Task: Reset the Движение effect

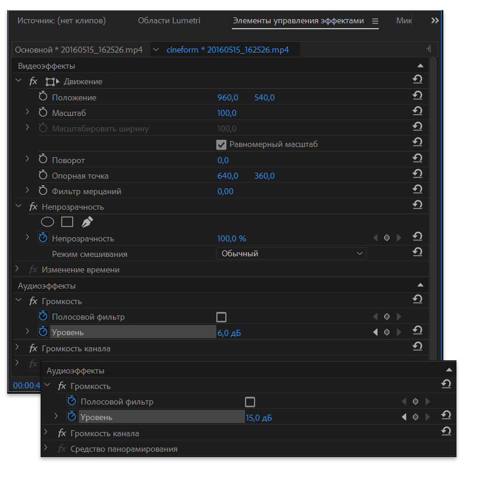Action: [x=417, y=79]
